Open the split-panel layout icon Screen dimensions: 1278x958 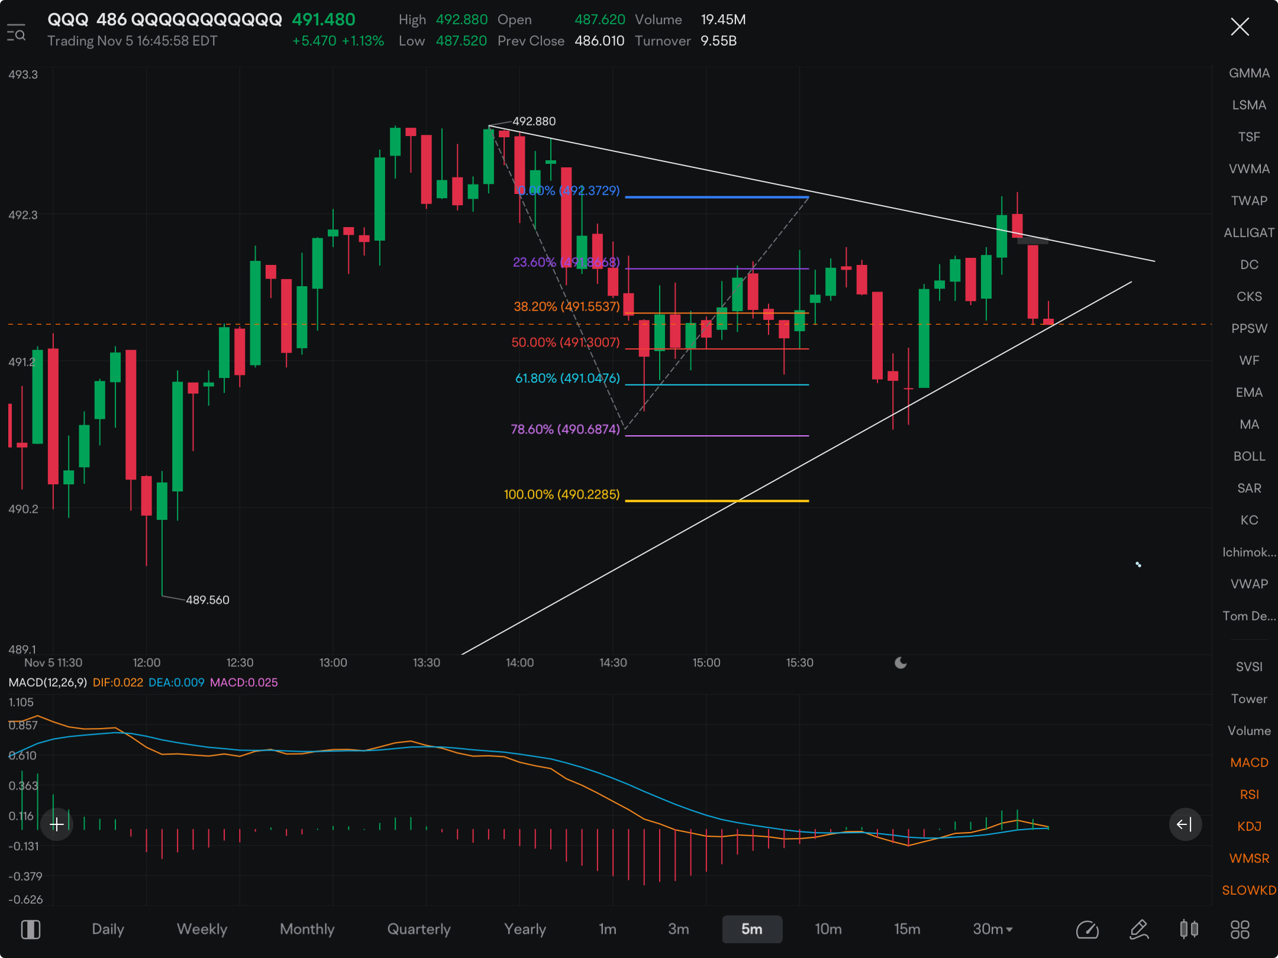pyautogui.click(x=31, y=929)
